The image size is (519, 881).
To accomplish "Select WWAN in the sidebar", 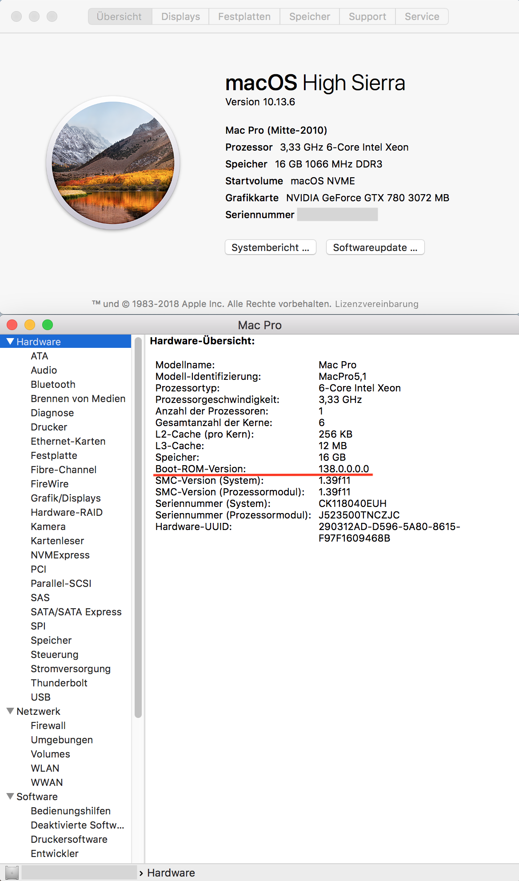I will point(47,782).
